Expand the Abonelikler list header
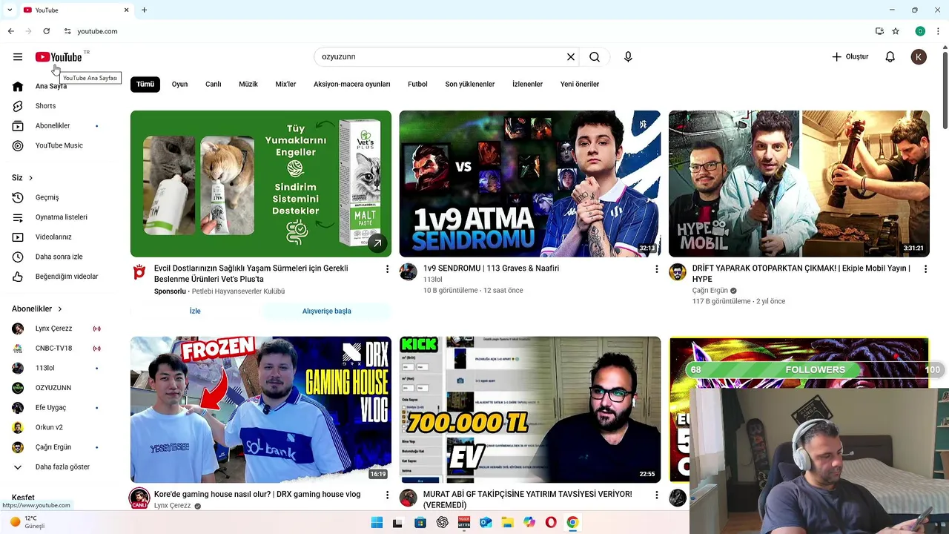The image size is (949, 534). click(37, 309)
